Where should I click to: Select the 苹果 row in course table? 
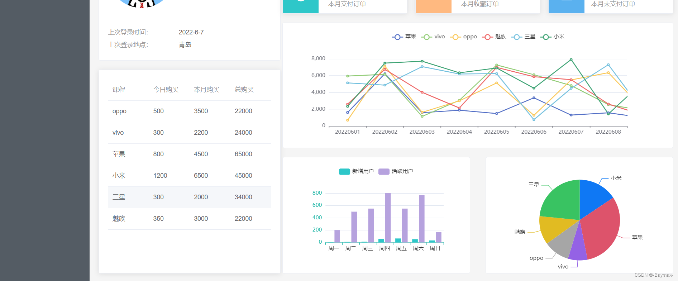(189, 154)
